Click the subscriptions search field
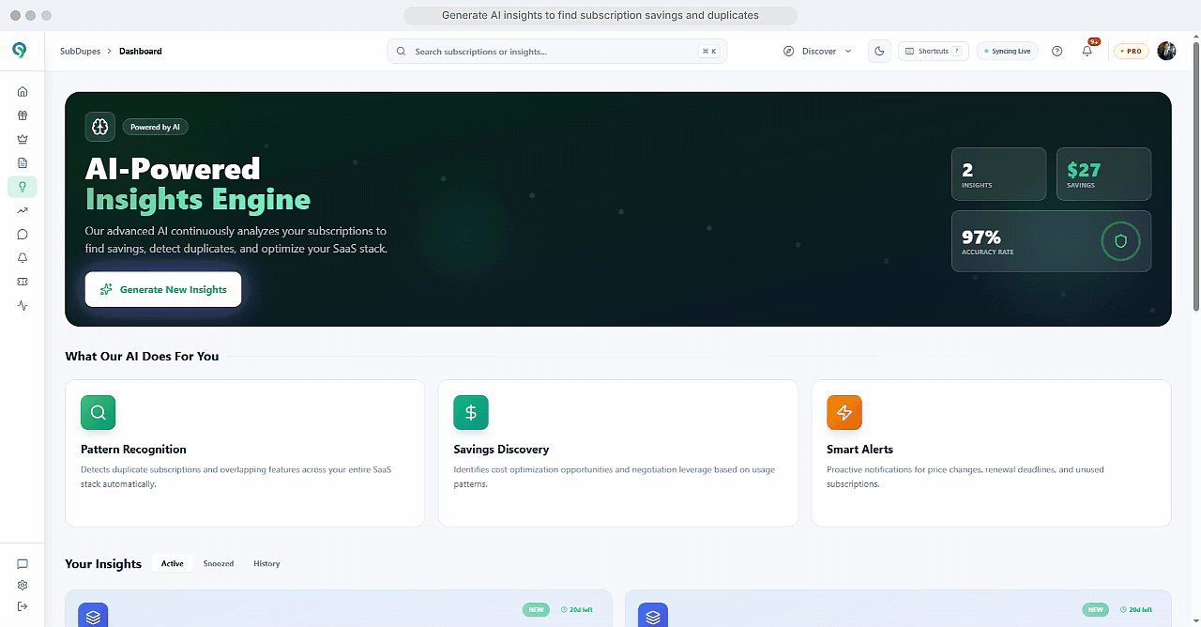This screenshot has height=627, width=1201. [556, 51]
